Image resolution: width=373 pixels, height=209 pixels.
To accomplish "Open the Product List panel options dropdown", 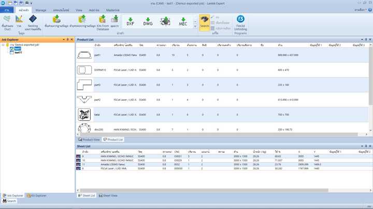I will 362,40.
